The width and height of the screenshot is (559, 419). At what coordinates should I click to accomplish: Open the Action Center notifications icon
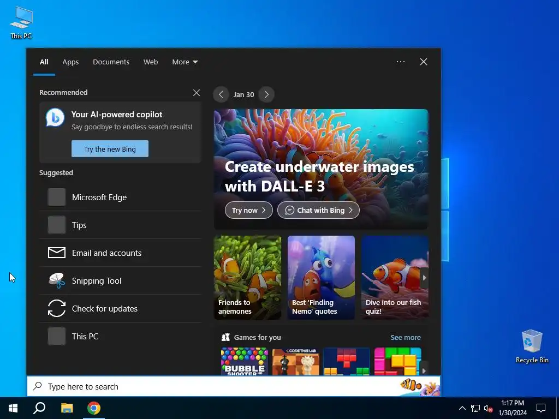(x=541, y=408)
